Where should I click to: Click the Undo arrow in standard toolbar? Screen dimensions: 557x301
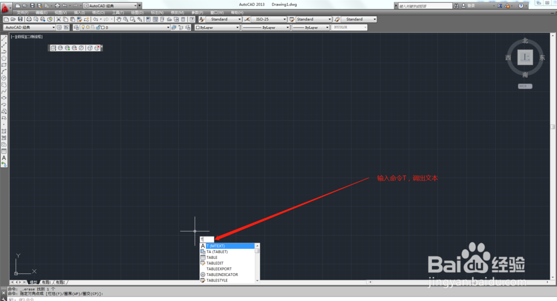click(x=95, y=19)
